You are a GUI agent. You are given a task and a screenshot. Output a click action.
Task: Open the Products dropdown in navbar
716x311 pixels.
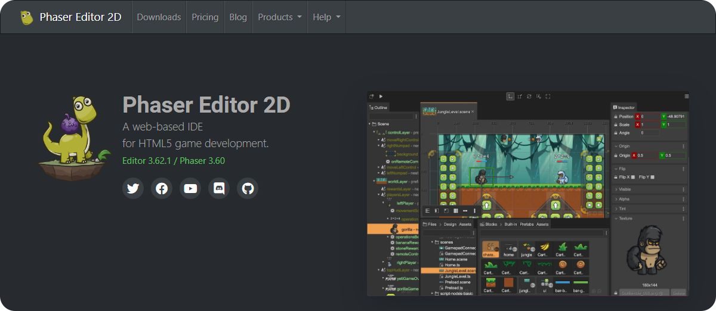click(x=280, y=17)
